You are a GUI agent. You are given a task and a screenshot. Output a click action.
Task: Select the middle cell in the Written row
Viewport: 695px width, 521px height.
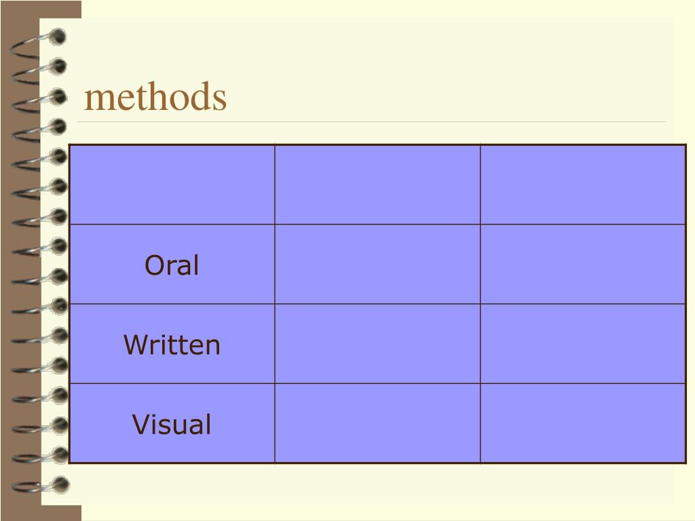(377, 344)
